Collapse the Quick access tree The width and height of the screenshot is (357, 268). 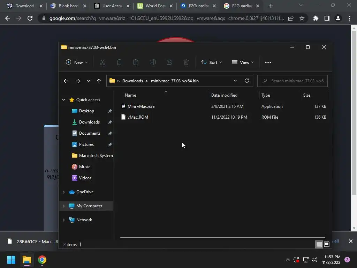coord(64,99)
